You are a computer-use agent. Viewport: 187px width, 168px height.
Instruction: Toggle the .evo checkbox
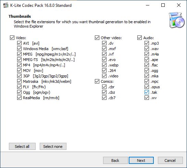point(104,60)
